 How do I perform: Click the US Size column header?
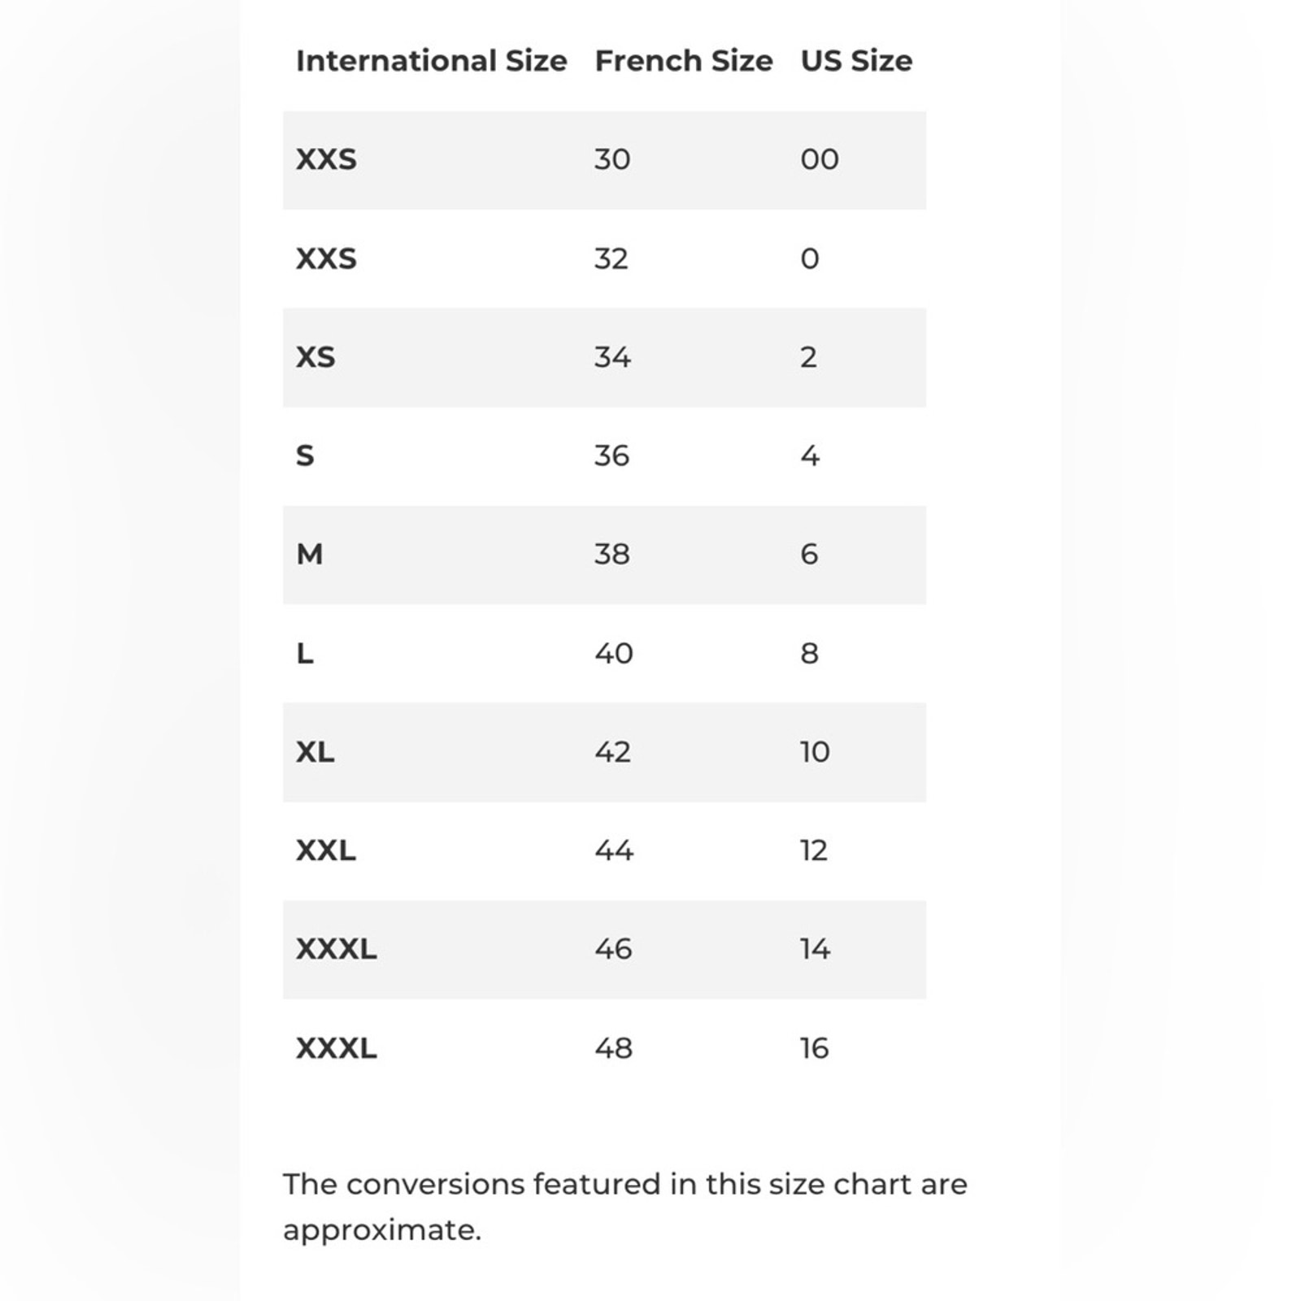pos(856,61)
